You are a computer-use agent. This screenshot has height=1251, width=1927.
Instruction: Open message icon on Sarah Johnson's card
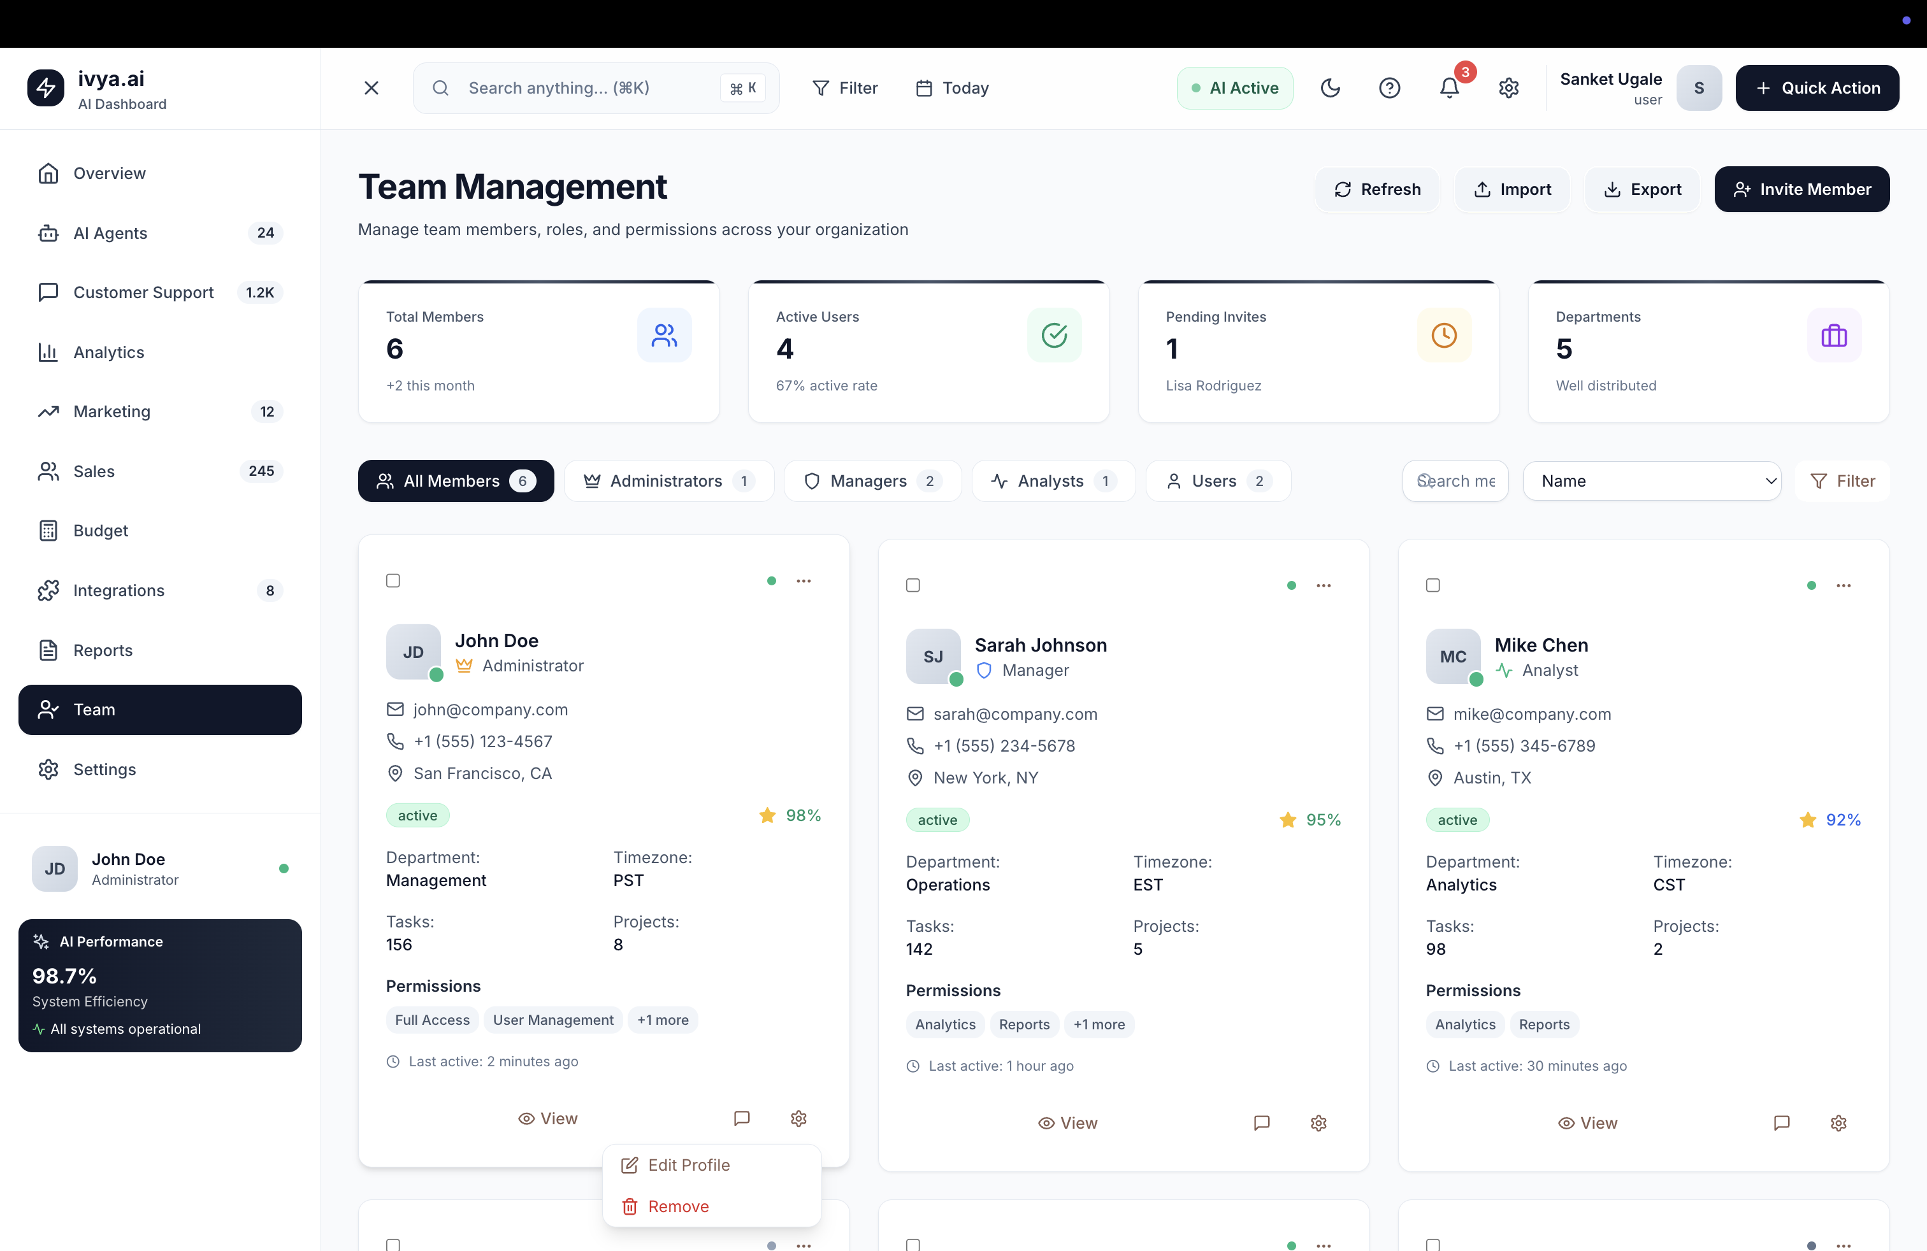coord(1262,1122)
